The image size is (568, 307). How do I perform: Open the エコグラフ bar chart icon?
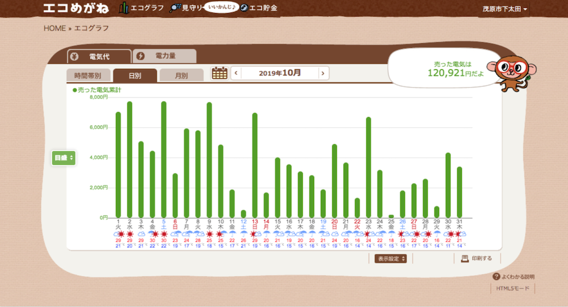tap(124, 7)
